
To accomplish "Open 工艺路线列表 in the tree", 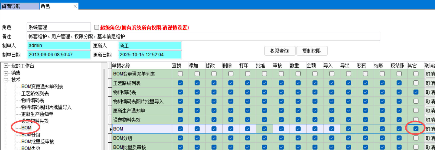I will coord(35,94).
